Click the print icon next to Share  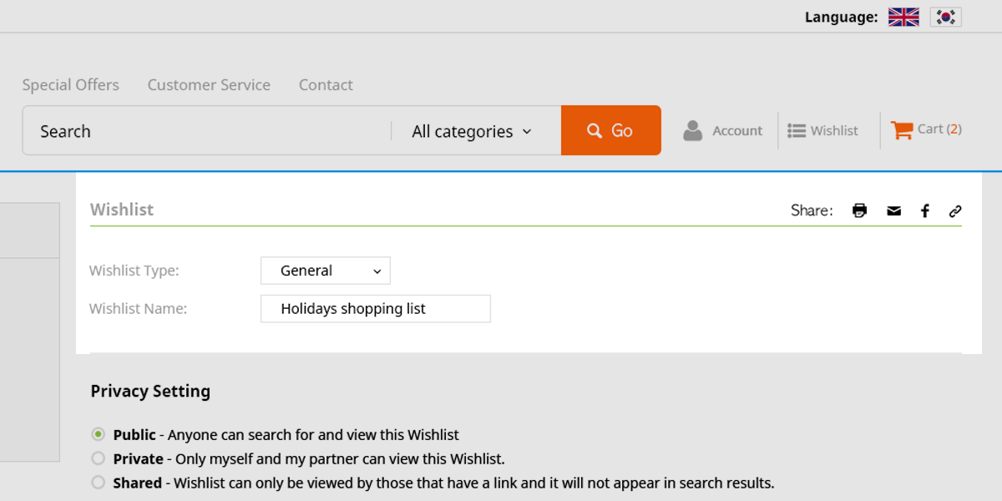[x=859, y=210]
